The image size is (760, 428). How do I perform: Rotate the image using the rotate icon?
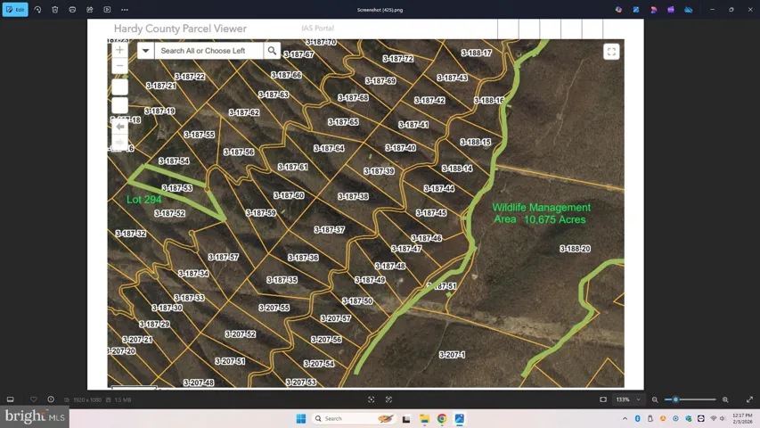(x=37, y=10)
